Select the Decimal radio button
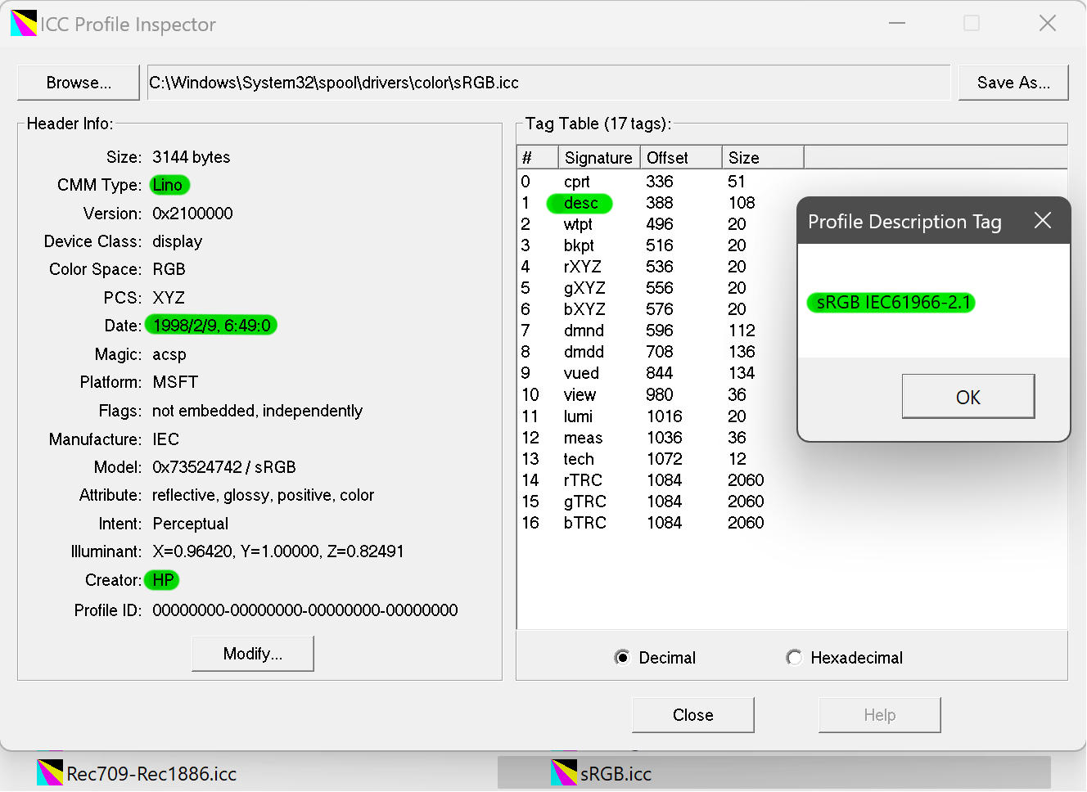Image resolution: width=1087 pixels, height=792 pixels. coord(622,658)
